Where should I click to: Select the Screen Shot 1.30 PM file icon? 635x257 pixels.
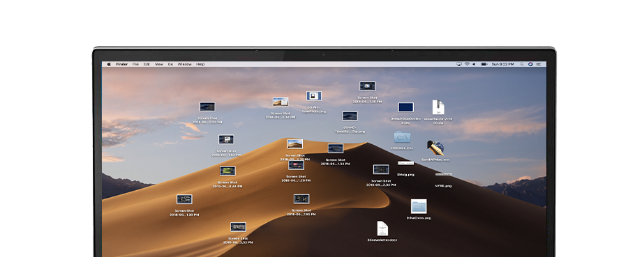point(184,199)
